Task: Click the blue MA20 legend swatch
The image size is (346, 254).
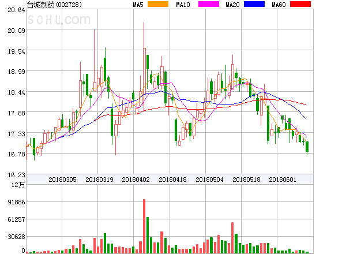Action: [x=254, y=4]
